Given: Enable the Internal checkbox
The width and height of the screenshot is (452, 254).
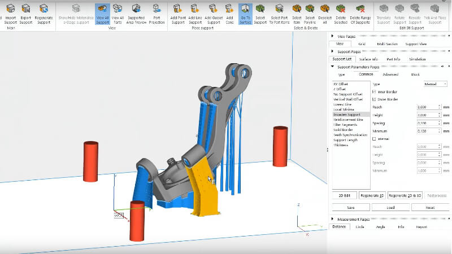Looking at the screenshot, I should 375,138.
